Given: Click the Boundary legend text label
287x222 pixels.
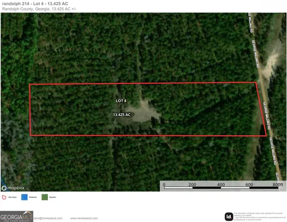Looking at the screenshot, I should point(12,197).
